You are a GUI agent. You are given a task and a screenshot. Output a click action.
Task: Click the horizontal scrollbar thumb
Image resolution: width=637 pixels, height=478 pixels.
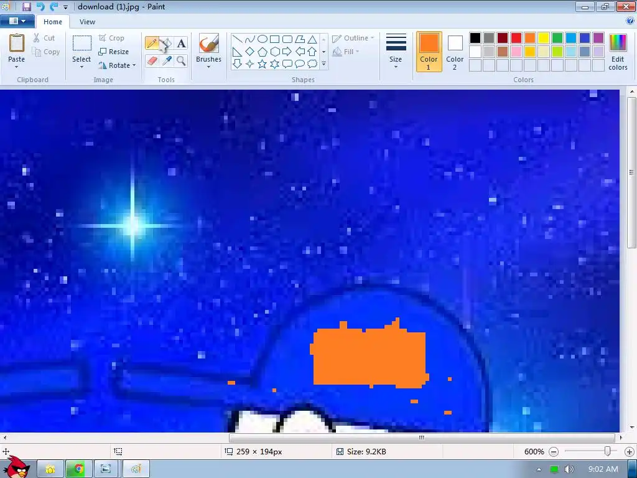coord(422,438)
